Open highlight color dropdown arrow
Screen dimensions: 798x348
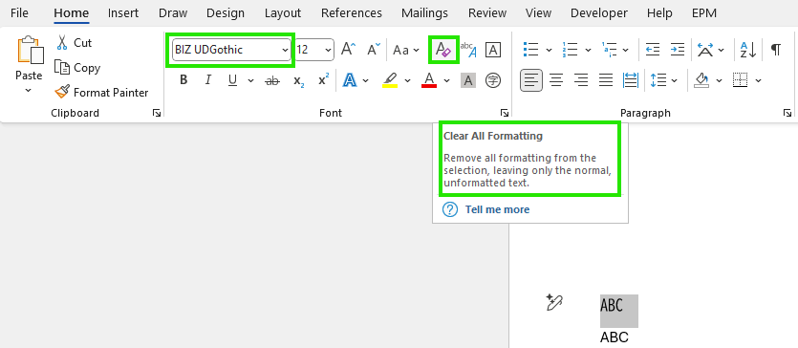pyautogui.click(x=407, y=80)
